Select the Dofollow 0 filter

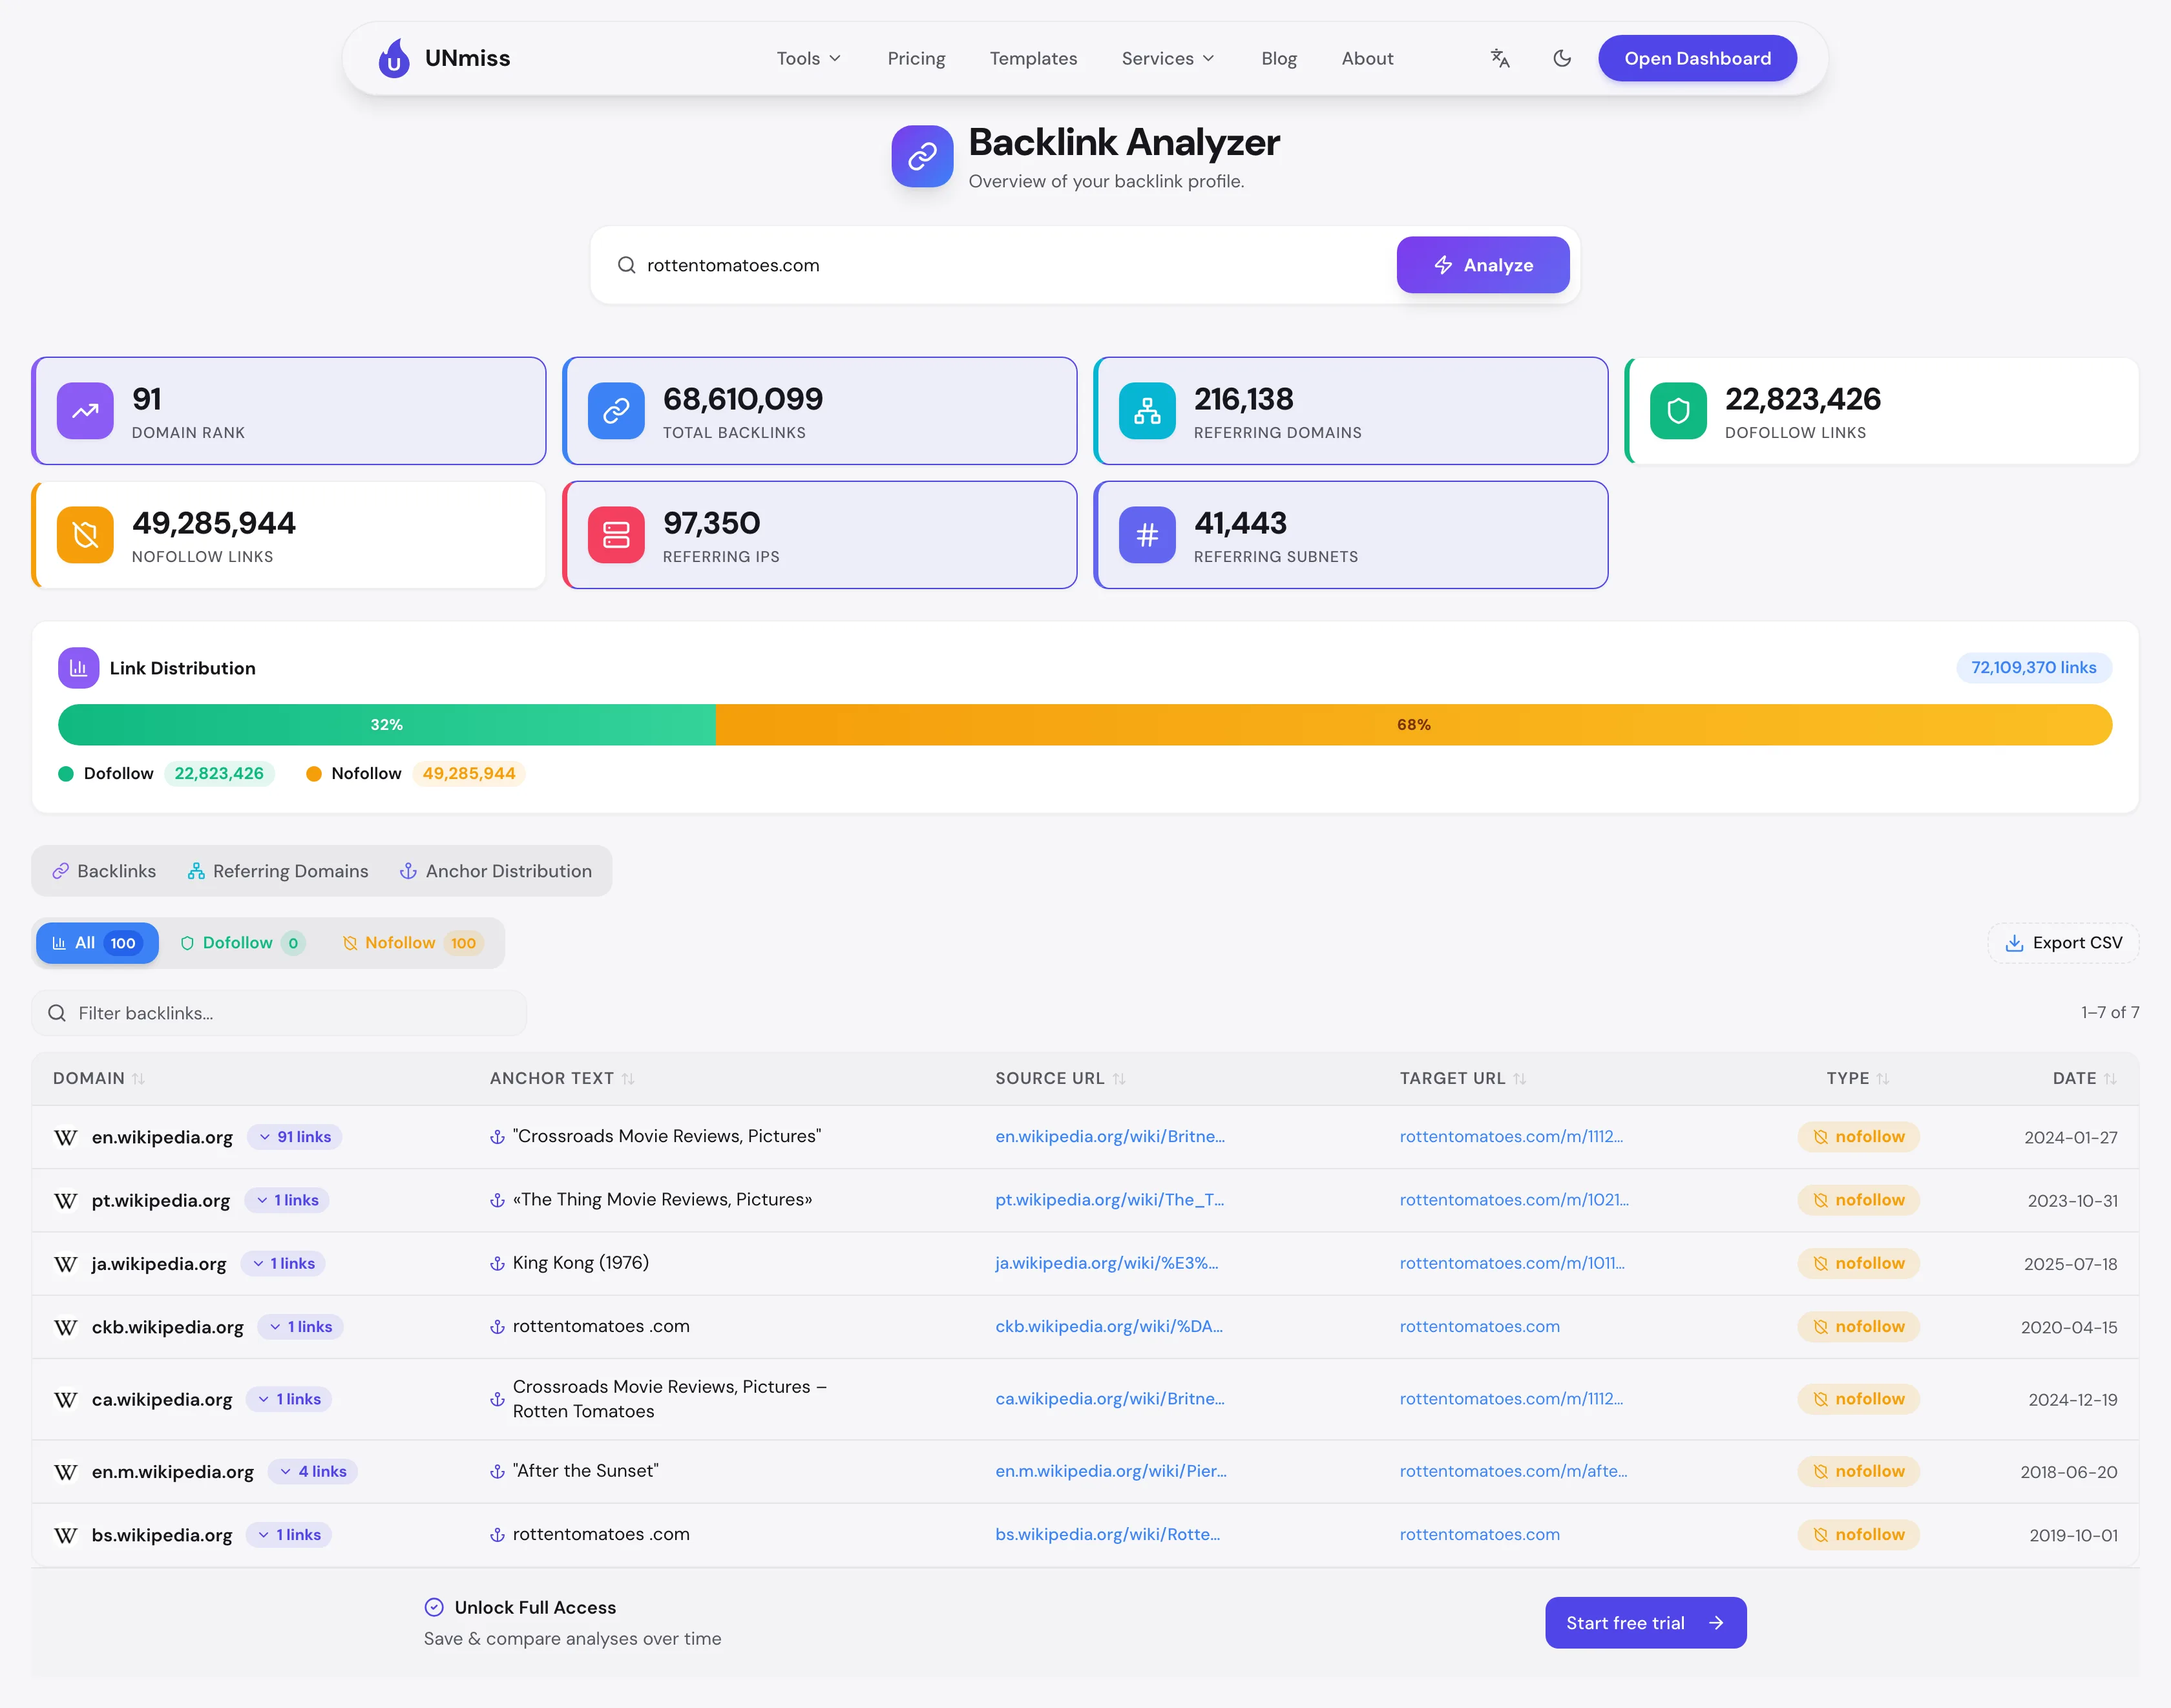tap(243, 943)
